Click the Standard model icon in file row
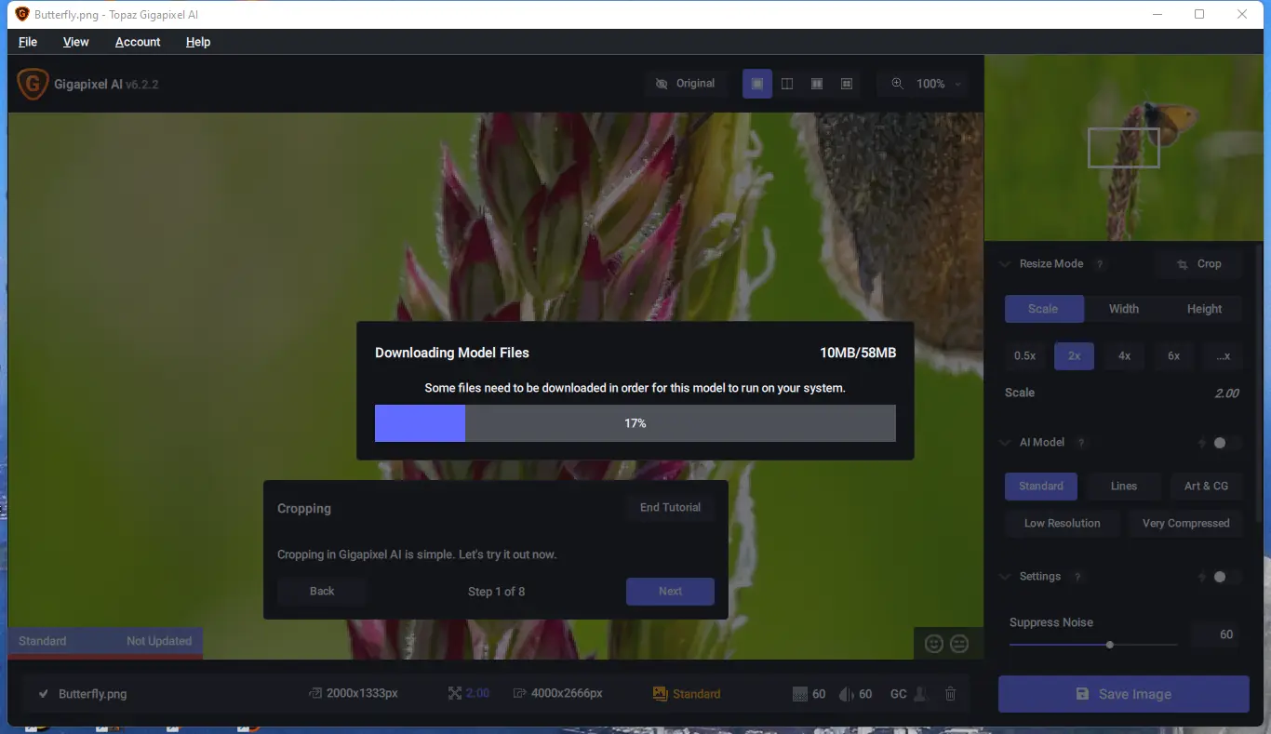This screenshot has width=1271, height=734. coord(661,694)
